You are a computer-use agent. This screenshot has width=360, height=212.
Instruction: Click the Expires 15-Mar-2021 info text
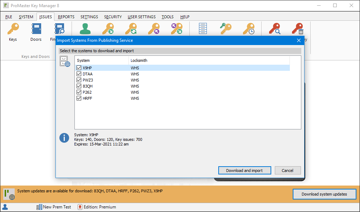pyautogui.click(x=101, y=144)
